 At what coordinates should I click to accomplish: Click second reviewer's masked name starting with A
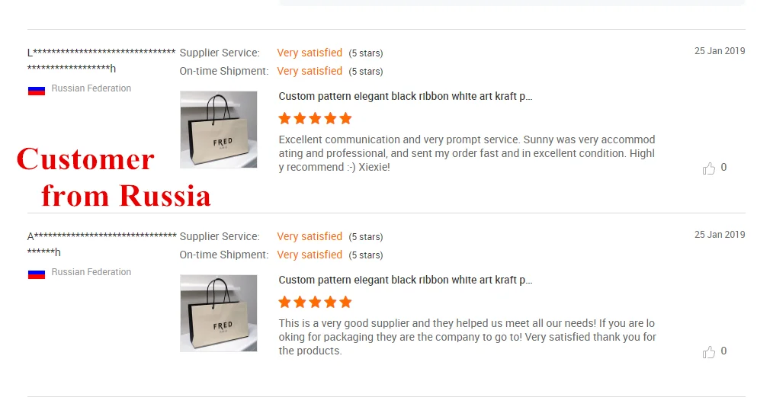pyautogui.click(x=101, y=237)
